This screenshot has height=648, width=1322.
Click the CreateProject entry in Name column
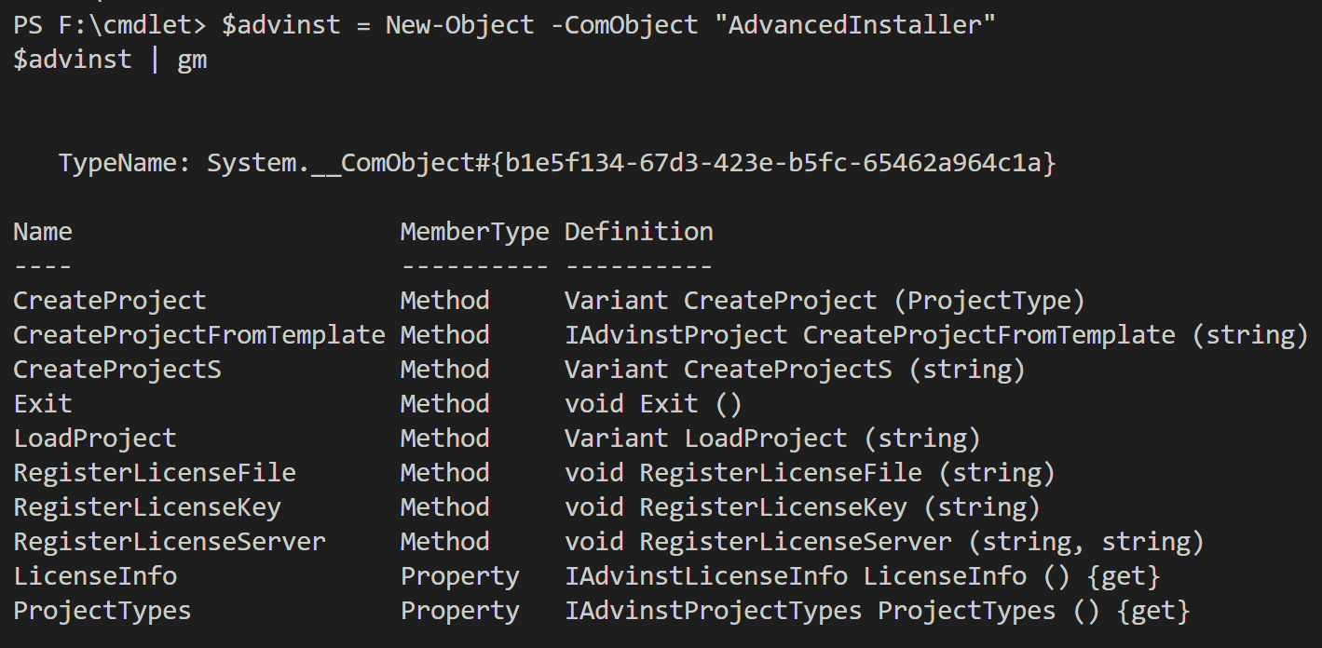pyautogui.click(x=109, y=301)
